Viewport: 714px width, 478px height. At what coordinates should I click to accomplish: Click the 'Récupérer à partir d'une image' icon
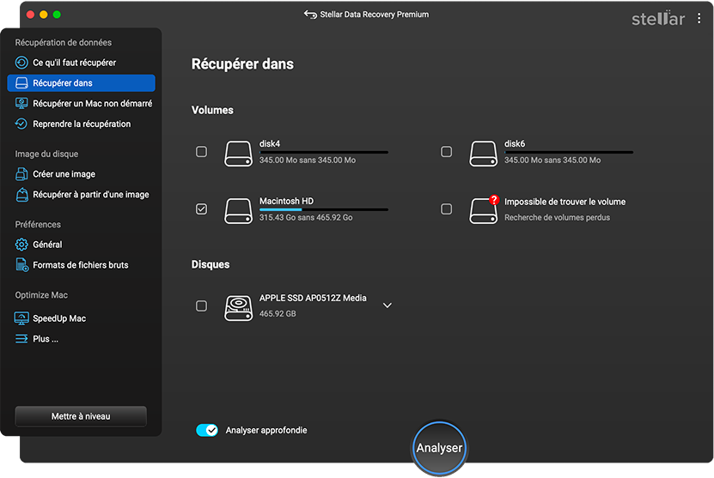coord(21,194)
